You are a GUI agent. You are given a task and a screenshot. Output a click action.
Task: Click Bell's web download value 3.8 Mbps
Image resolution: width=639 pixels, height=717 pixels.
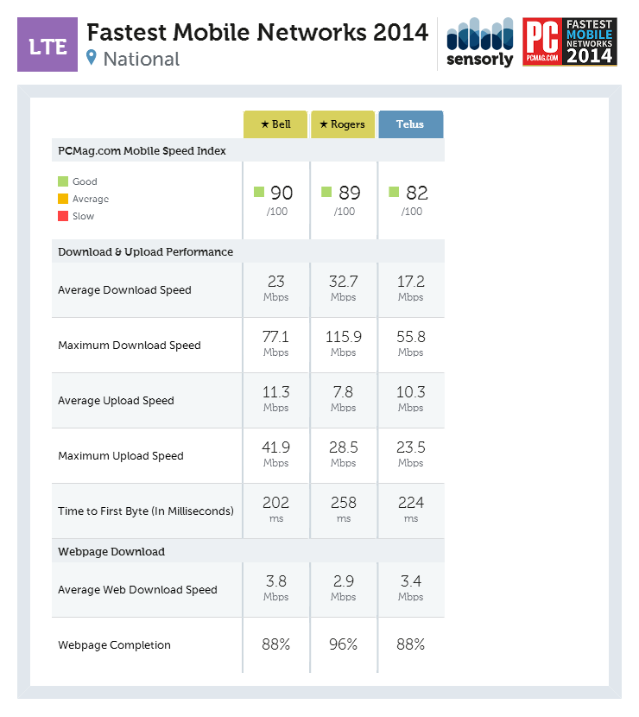click(276, 588)
